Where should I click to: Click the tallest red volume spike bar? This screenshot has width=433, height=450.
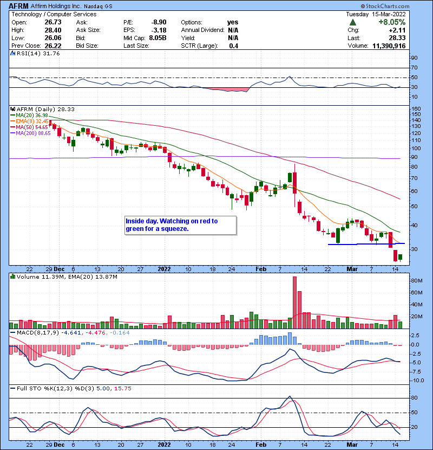pyautogui.click(x=294, y=303)
